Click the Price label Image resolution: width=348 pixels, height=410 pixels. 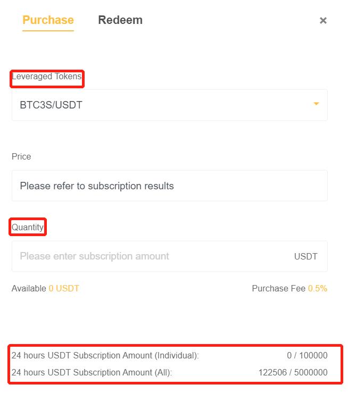21,157
